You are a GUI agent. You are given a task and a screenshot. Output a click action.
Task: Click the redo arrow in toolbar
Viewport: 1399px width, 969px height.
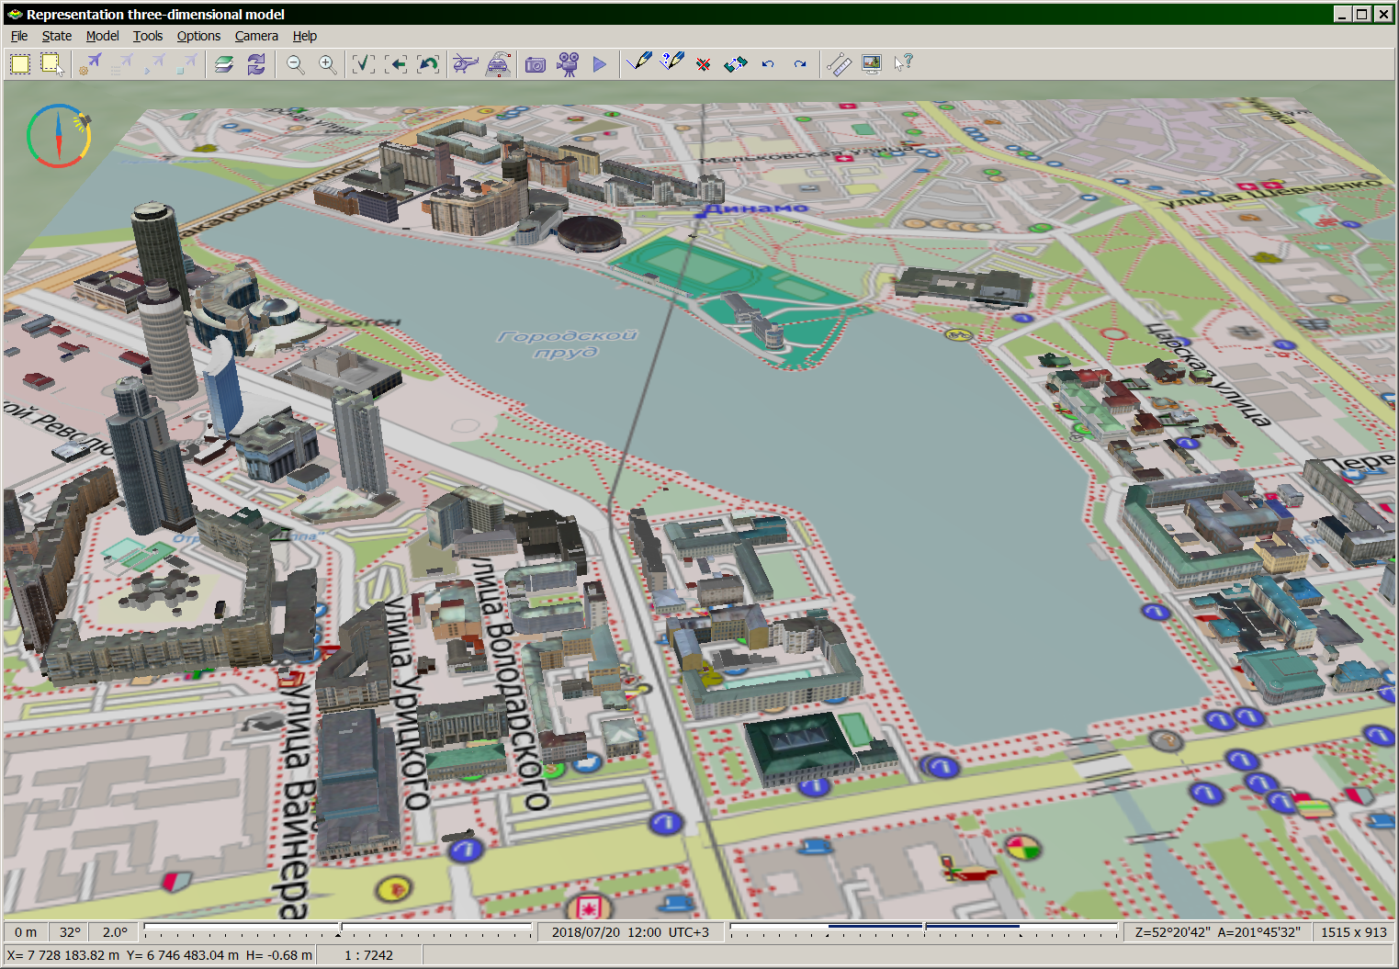tap(800, 63)
